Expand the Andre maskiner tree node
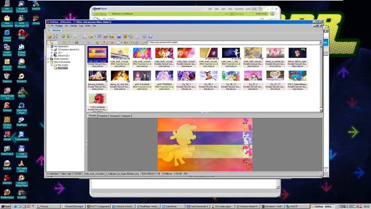Image resolution: width=371 pixels, height=209 pixels. 49,59
